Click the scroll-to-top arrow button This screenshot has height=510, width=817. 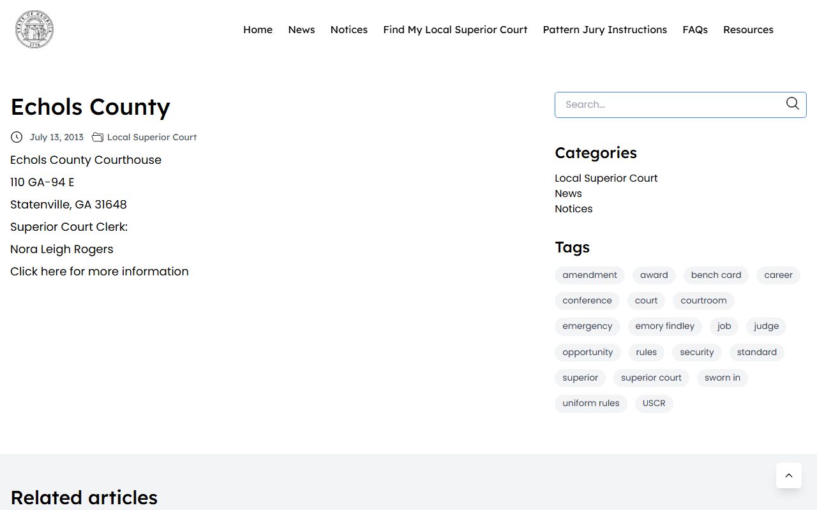pos(789,476)
